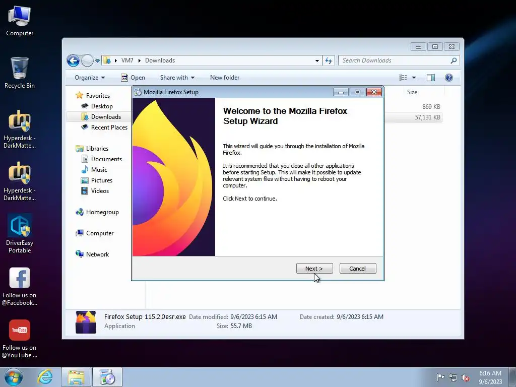Image resolution: width=516 pixels, height=387 pixels.
Task: Expand the view options dropdown arrow
Action: click(x=414, y=78)
